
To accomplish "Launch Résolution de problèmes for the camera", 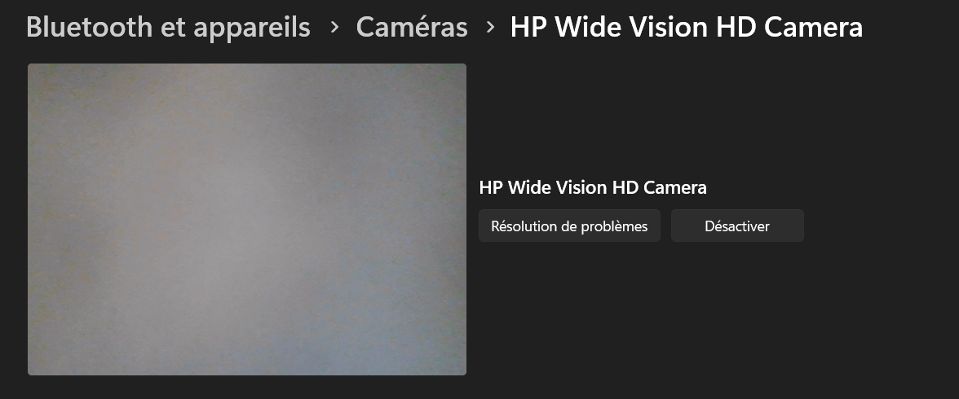I will tap(569, 226).
